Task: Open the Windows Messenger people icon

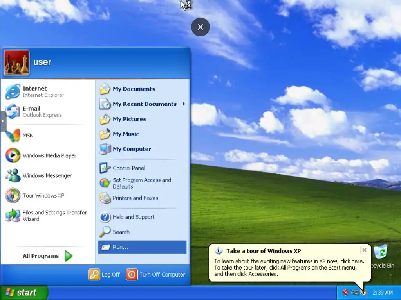Action: click(13, 175)
